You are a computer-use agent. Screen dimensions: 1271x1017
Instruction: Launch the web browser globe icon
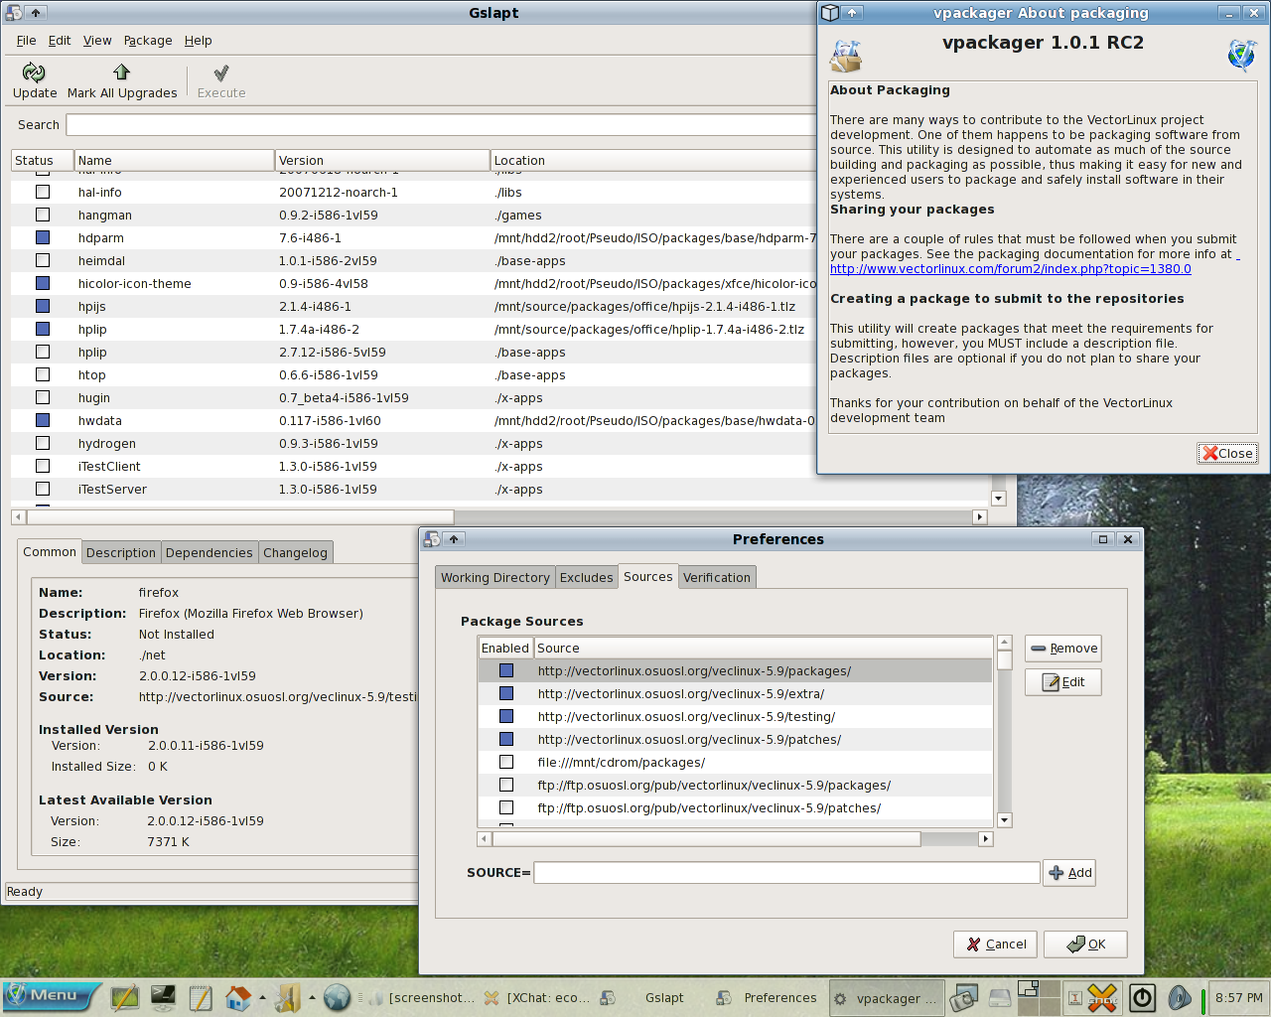pyautogui.click(x=338, y=997)
